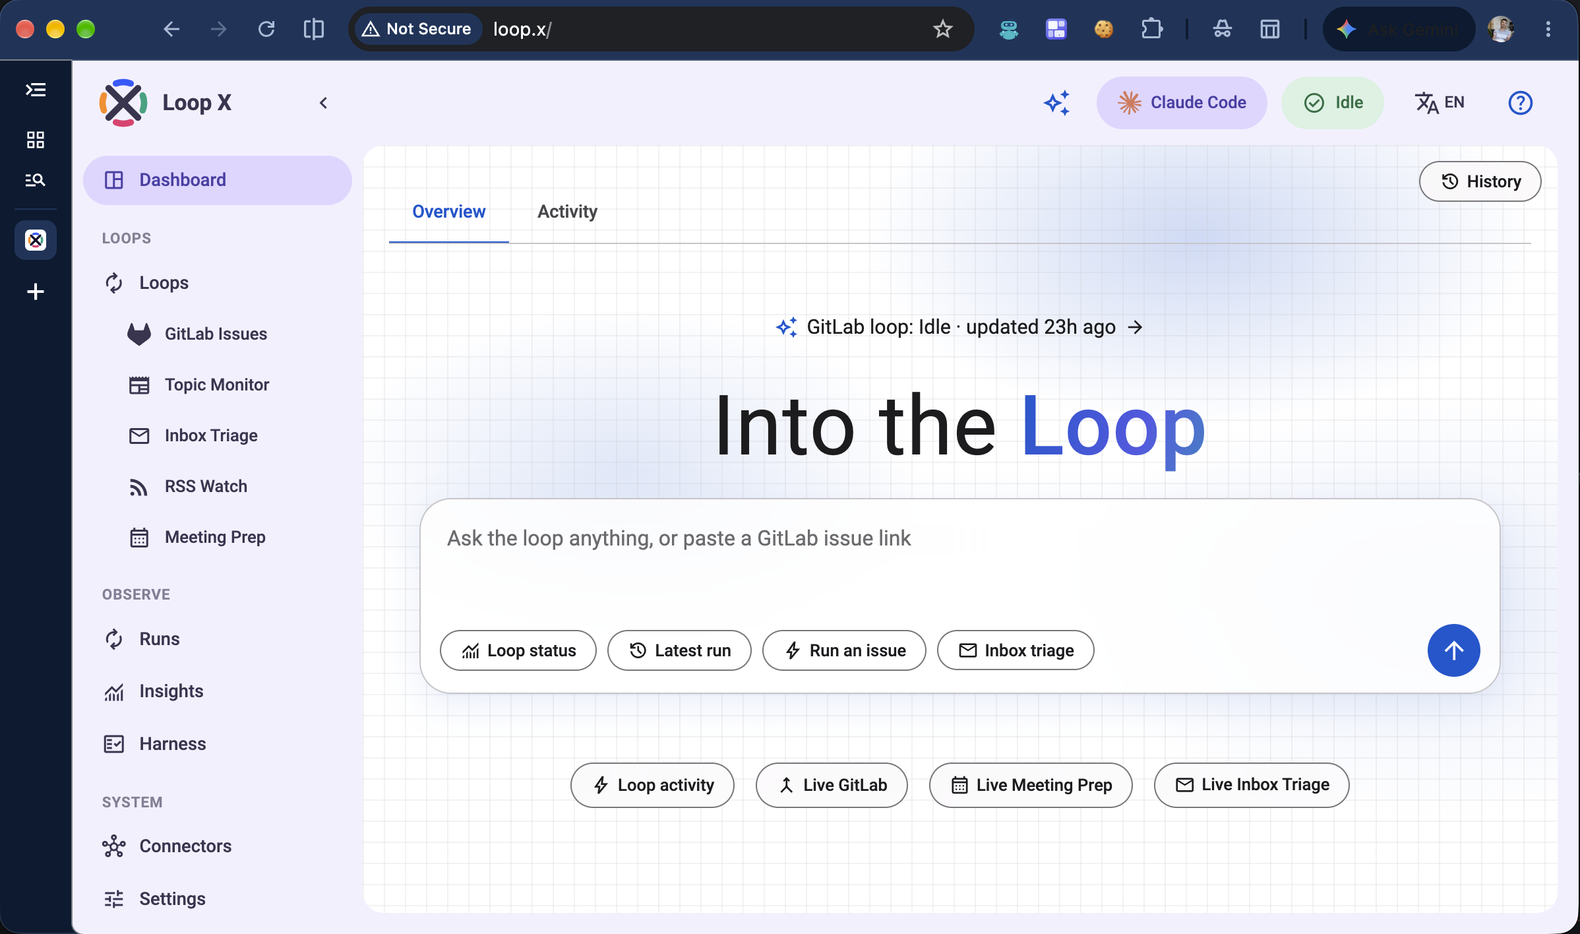The image size is (1580, 934).
Task: Click the Loop status suggestion chip
Action: [x=518, y=650]
